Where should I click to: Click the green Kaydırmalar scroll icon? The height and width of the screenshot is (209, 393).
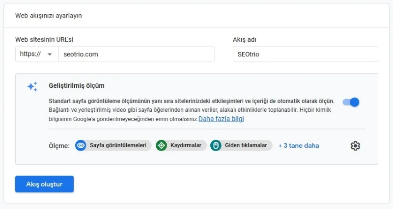tap(161, 146)
